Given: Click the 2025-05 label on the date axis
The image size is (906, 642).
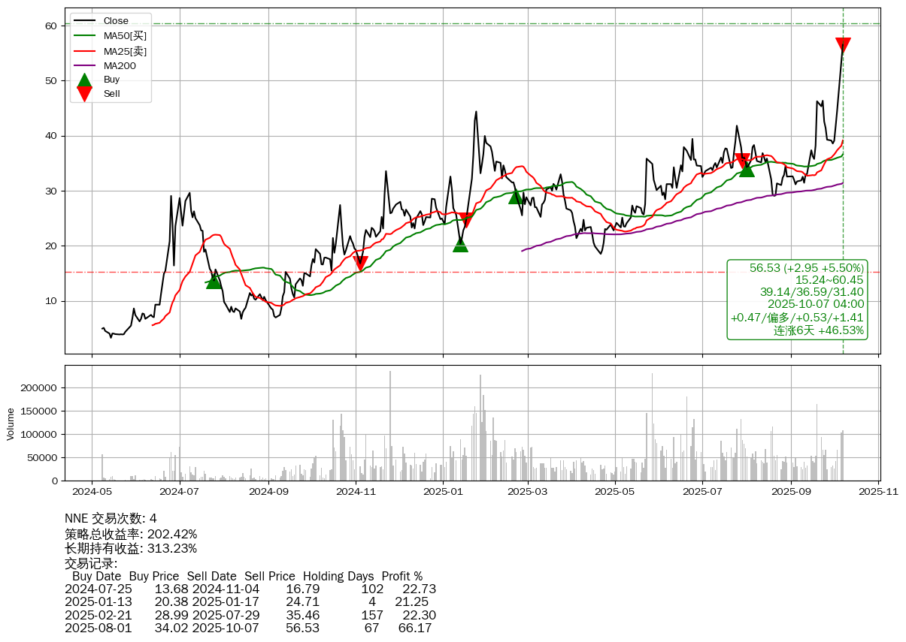Looking at the screenshot, I should (x=615, y=493).
